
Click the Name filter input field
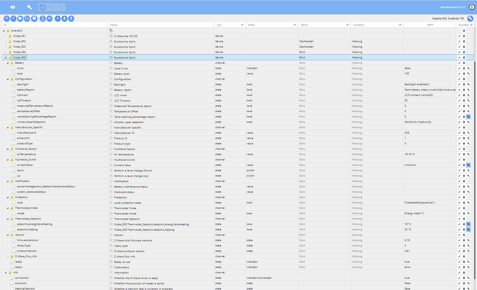tap(161, 25)
